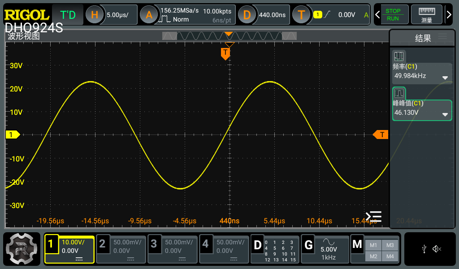Select math channel M4
Viewport: 459px width, 269px height.
tap(390, 256)
